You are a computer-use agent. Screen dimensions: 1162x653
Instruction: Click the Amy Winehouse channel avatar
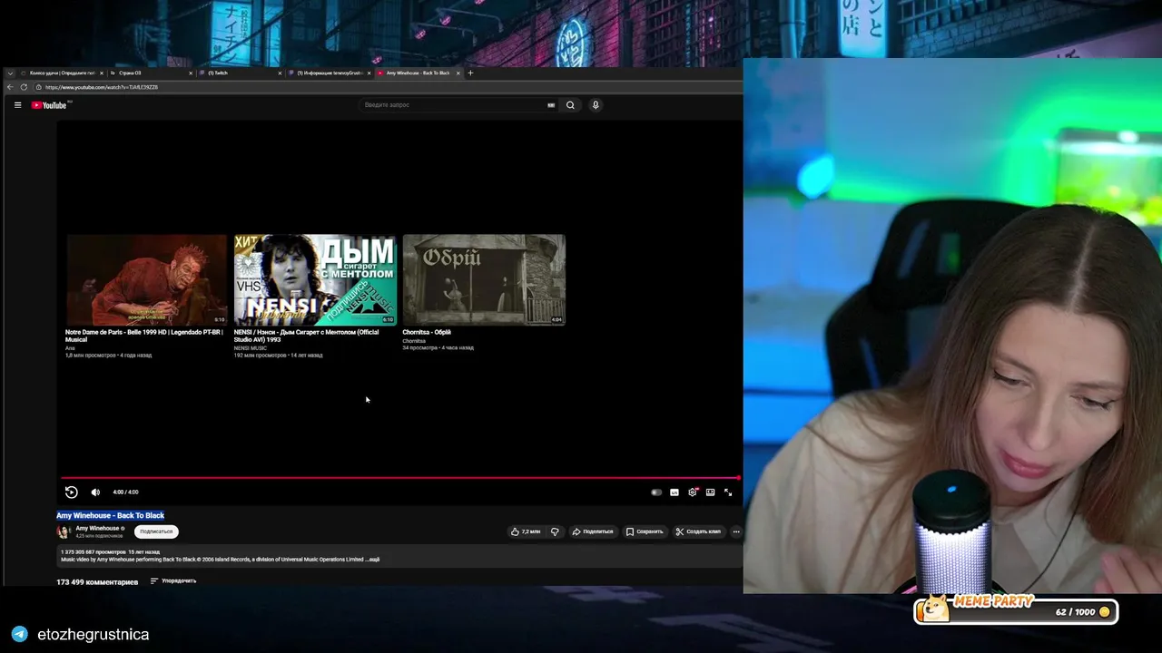[64, 531]
